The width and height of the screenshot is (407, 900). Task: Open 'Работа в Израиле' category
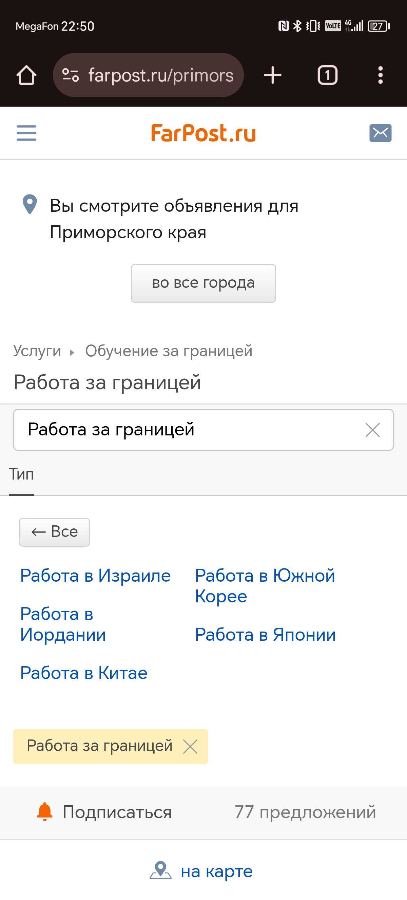point(95,576)
